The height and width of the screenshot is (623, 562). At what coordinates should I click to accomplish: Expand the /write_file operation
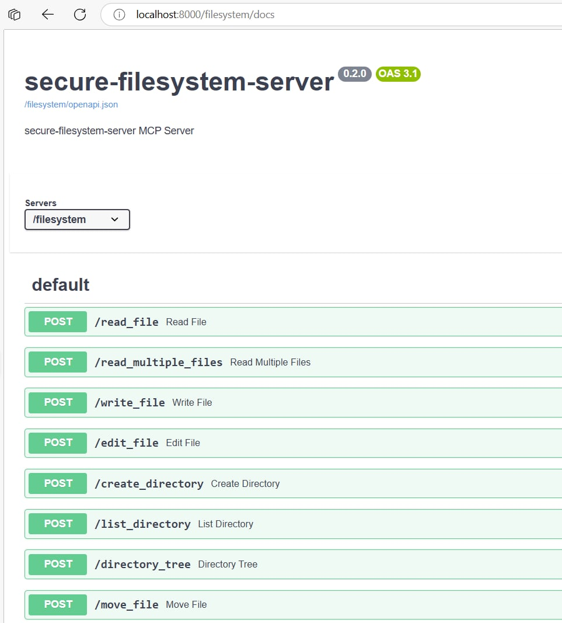tap(292, 402)
